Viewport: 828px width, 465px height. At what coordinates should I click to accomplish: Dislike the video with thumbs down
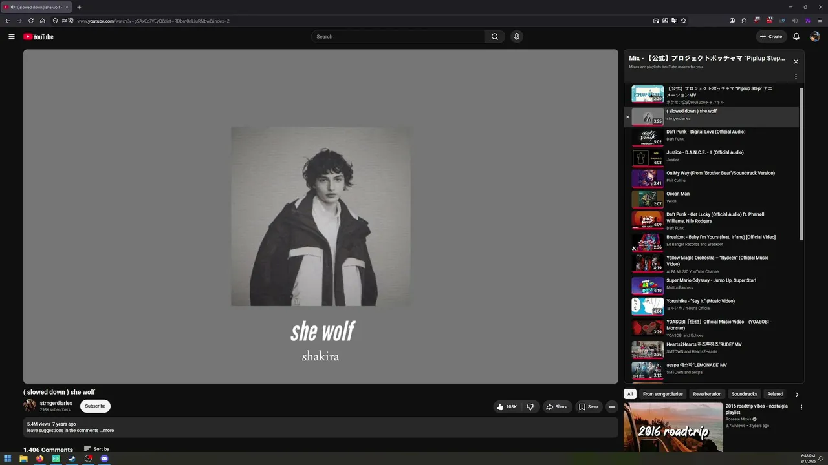tap(530, 407)
